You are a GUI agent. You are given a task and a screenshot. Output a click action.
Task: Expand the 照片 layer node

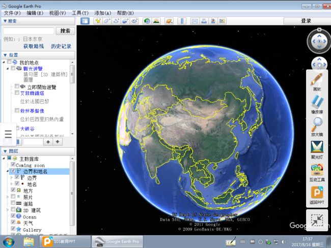[x=8, y=197]
